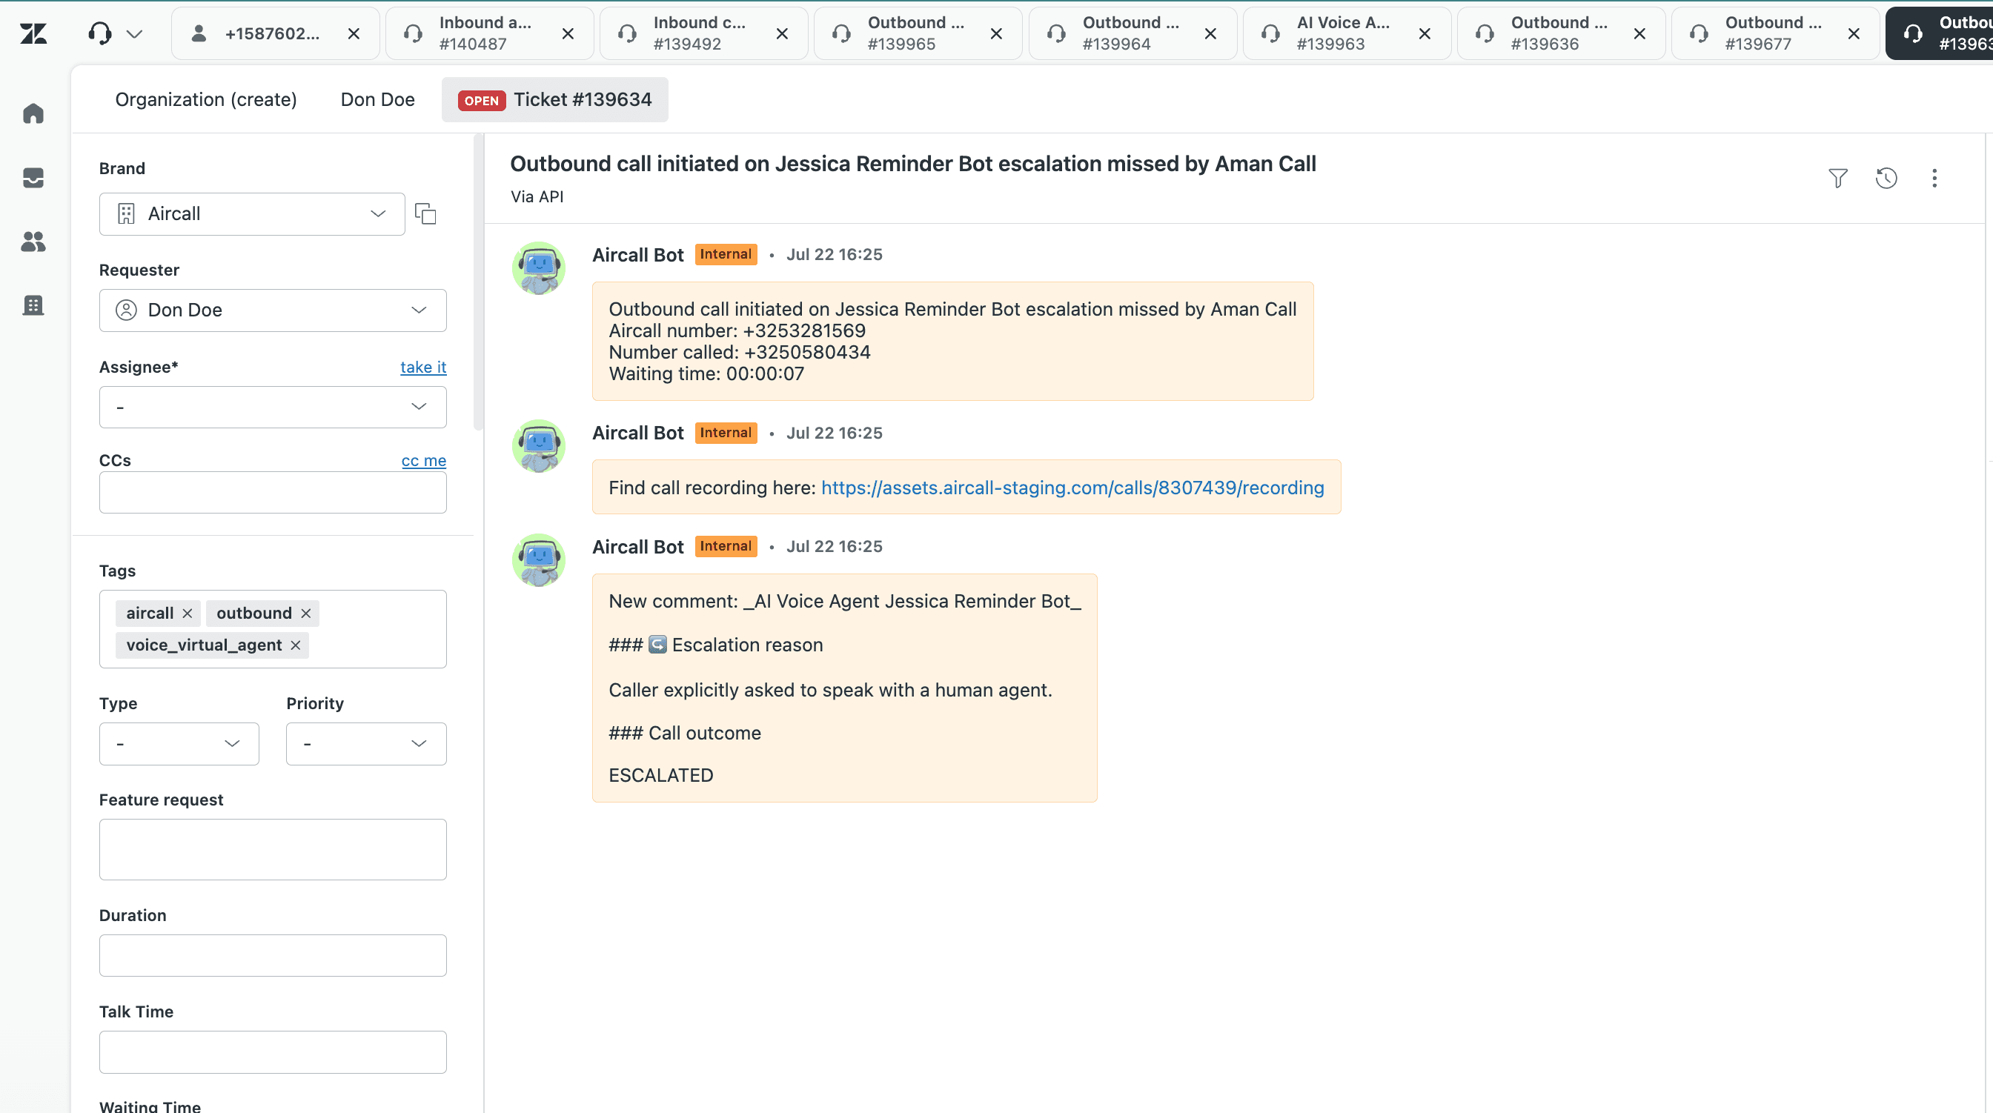
Task: Open the Brand dropdown showing Aircall
Action: pos(251,214)
